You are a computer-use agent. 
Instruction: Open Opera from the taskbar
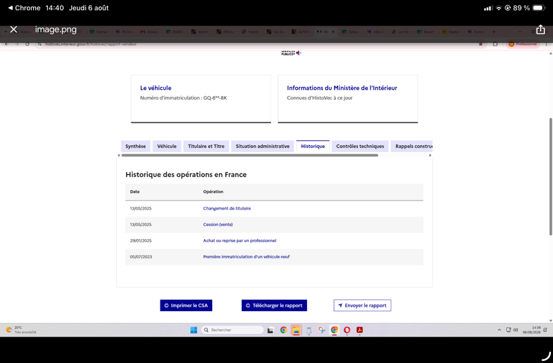click(x=347, y=330)
